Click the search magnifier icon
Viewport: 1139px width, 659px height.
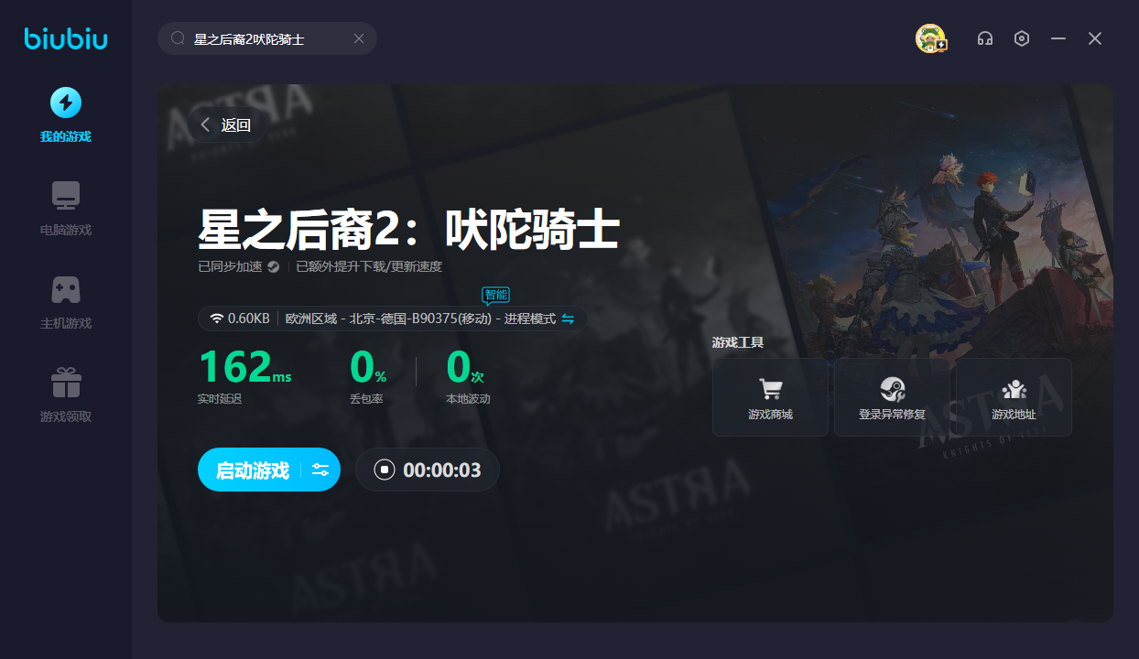pos(179,38)
